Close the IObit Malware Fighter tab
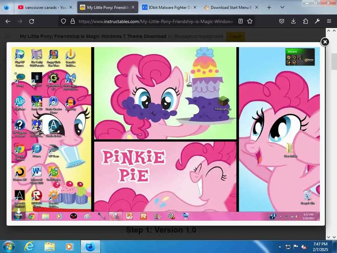337x253 pixels. 195,7
